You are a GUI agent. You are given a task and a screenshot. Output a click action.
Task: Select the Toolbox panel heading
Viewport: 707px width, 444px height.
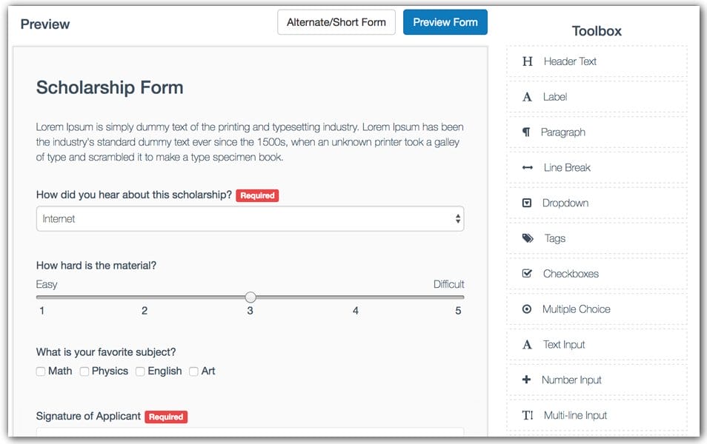point(597,30)
